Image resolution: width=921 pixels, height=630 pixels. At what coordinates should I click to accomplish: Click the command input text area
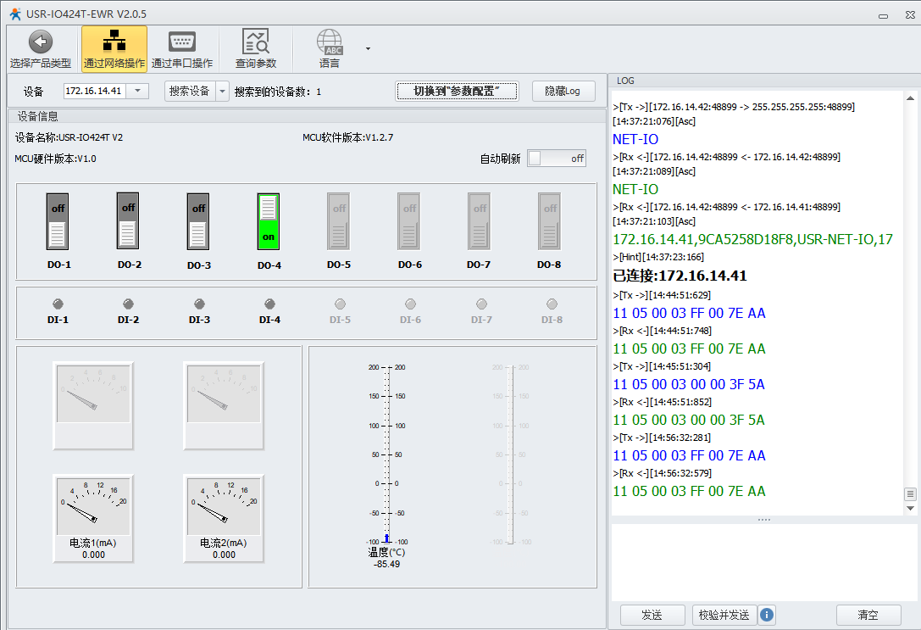click(764, 562)
